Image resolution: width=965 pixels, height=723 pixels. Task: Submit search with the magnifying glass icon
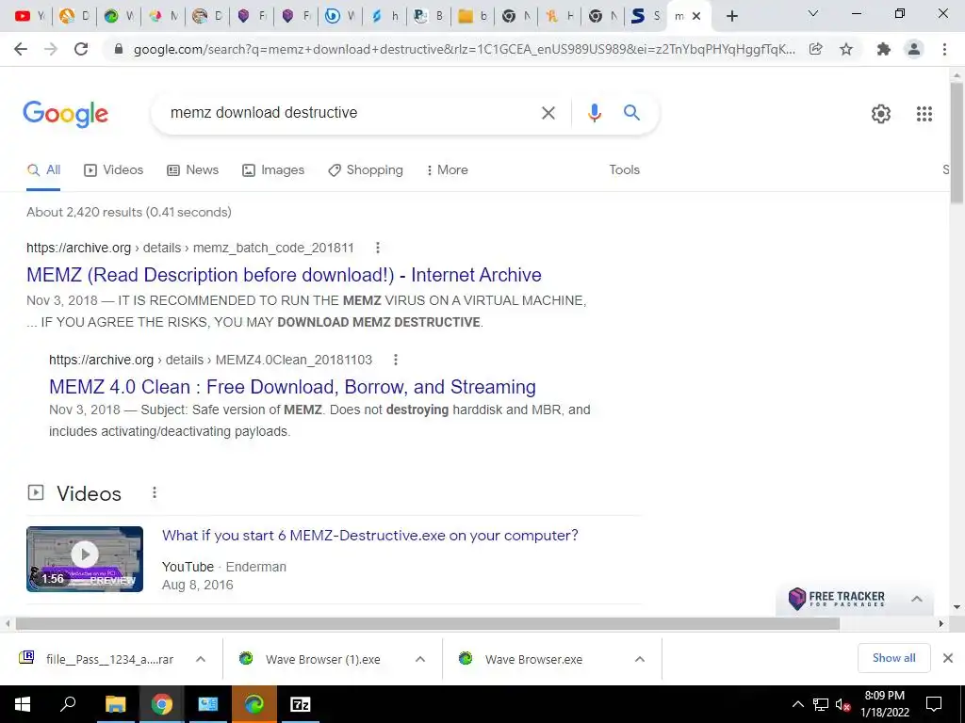click(631, 113)
